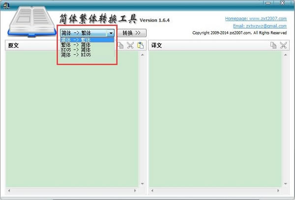Collapse the conversion mode dropdown arrow
This screenshot has height=200, width=295.
click(x=111, y=33)
